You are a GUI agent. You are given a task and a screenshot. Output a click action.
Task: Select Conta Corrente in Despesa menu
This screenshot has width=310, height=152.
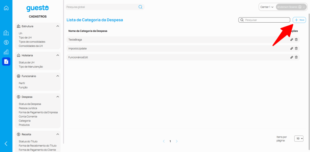point(28,116)
